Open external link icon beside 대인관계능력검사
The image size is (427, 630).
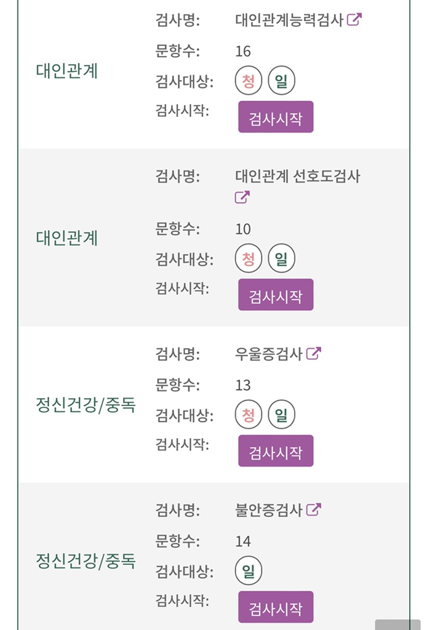(354, 19)
